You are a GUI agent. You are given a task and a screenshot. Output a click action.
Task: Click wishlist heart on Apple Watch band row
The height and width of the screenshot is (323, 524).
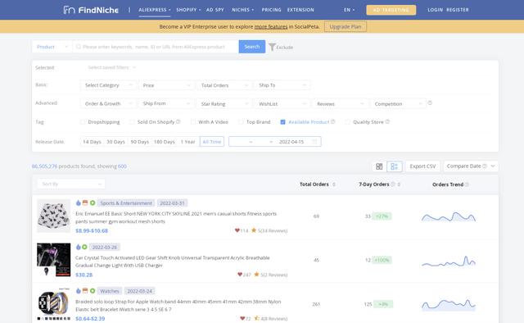click(x=242, y=318)
